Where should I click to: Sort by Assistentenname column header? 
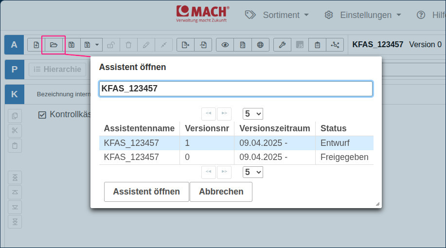[139, 128]
